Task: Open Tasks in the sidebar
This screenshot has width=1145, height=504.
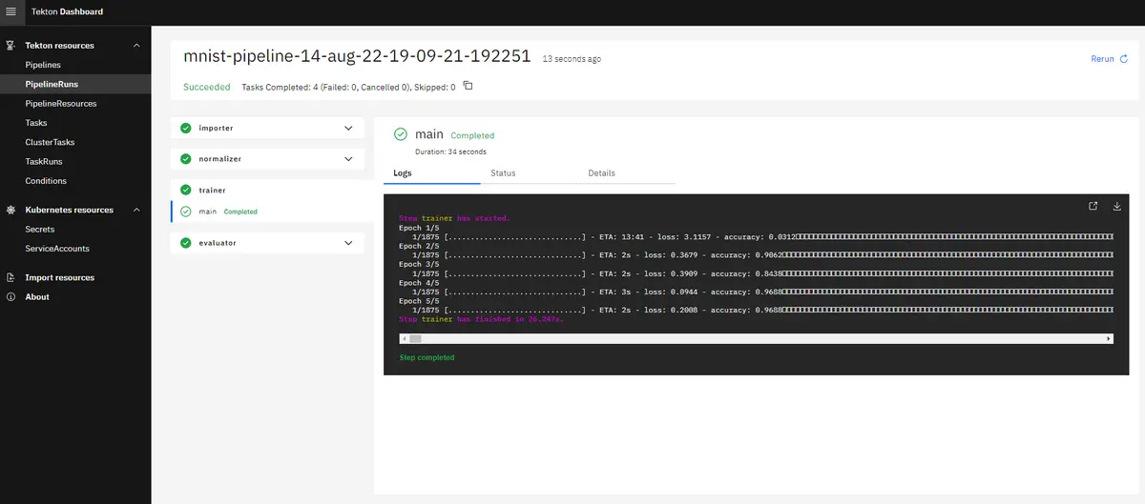Action: coord(75,123)
